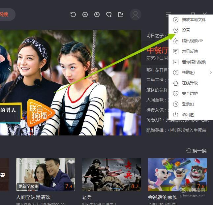Screen dimensions: 213x205
Task: Click the refresh icon in top toolbar
Action: click(x=73, y=15)
